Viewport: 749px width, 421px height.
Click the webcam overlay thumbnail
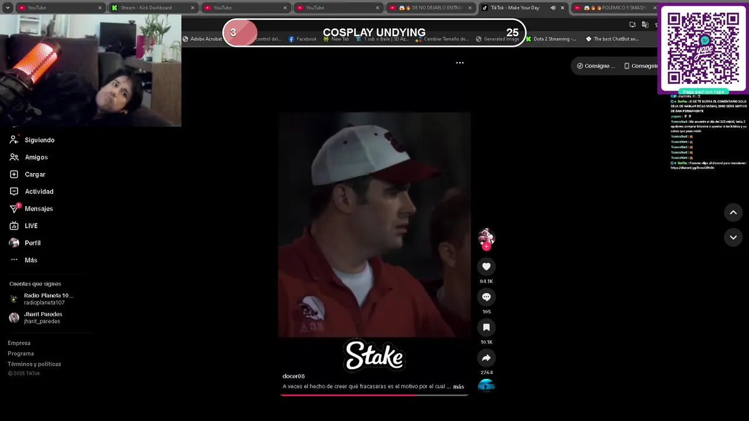click(x=91, y=70)
